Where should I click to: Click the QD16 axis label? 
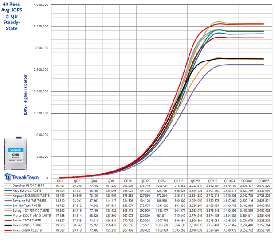[128, 181]
